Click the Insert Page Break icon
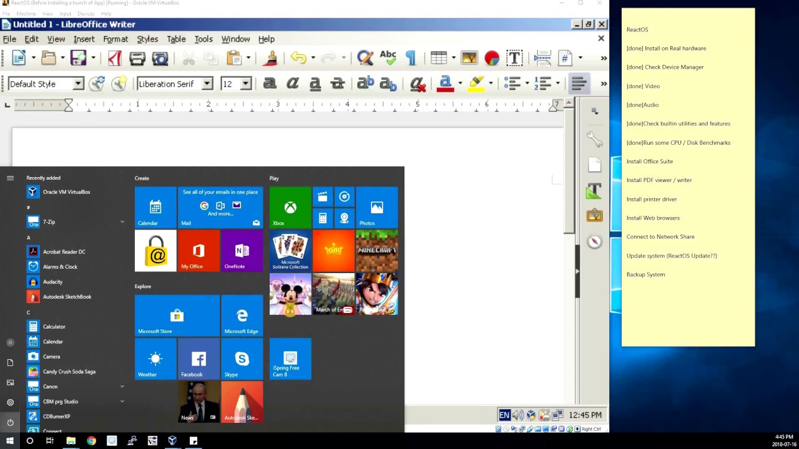799x449 pixels. (x=542, y=58)
